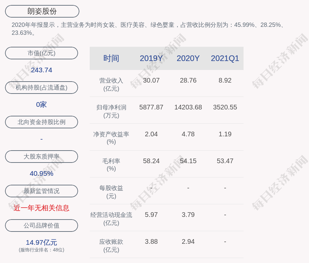This screenshot has width=309, height=263.
Task: Click the 营业收入(亿元) row label
Action: click(x=111, y=85)
